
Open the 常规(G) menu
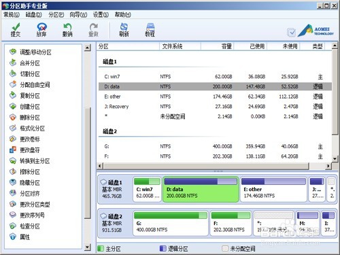pos(12,15)
